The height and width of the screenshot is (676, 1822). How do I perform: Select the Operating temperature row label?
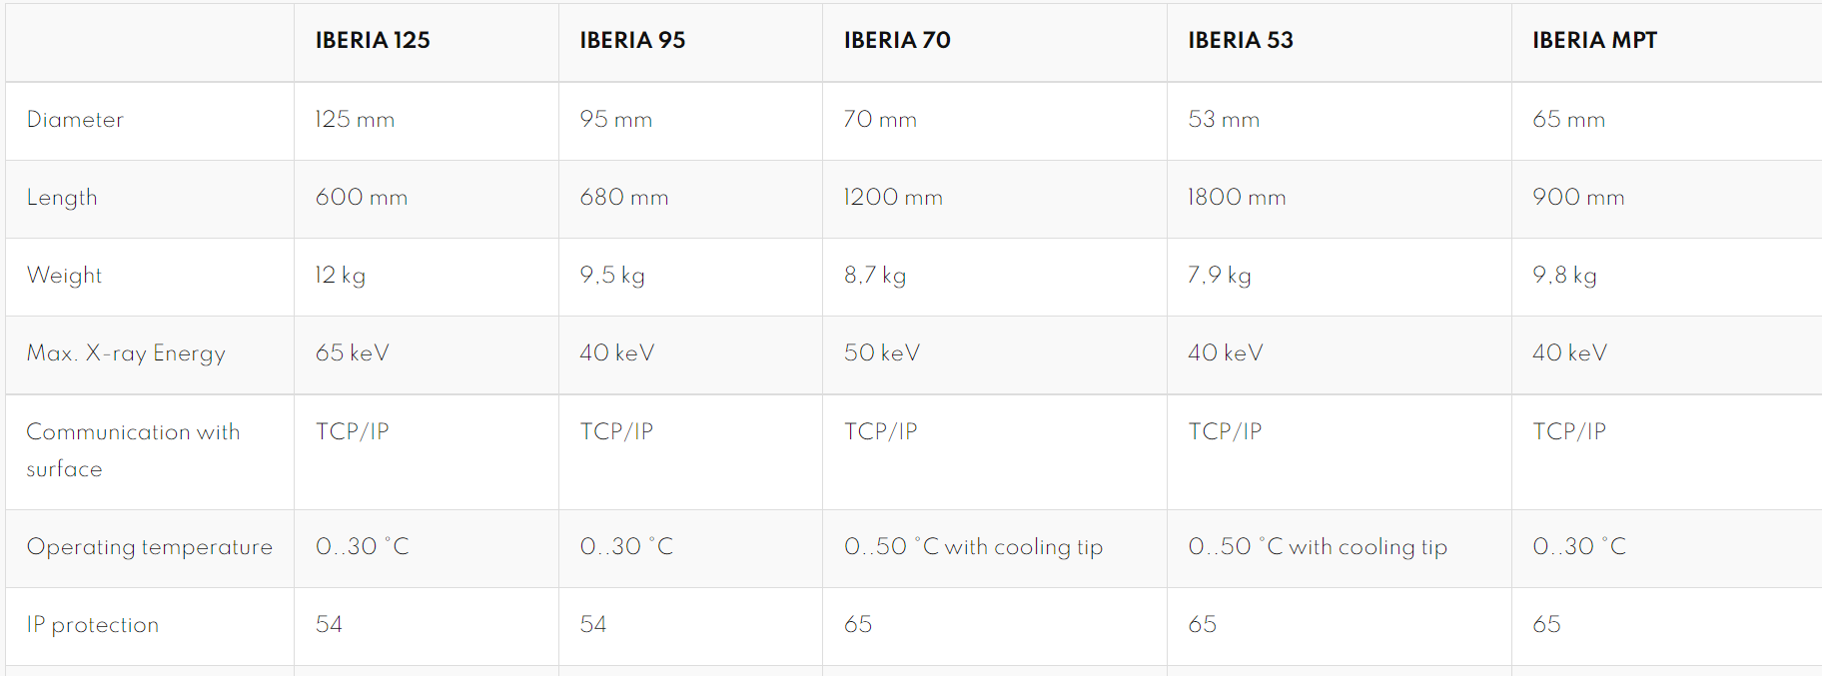(150, 547)
